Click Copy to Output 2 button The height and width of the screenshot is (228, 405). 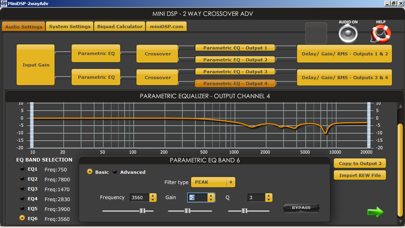pyautogui.click(x=360, y=163)
